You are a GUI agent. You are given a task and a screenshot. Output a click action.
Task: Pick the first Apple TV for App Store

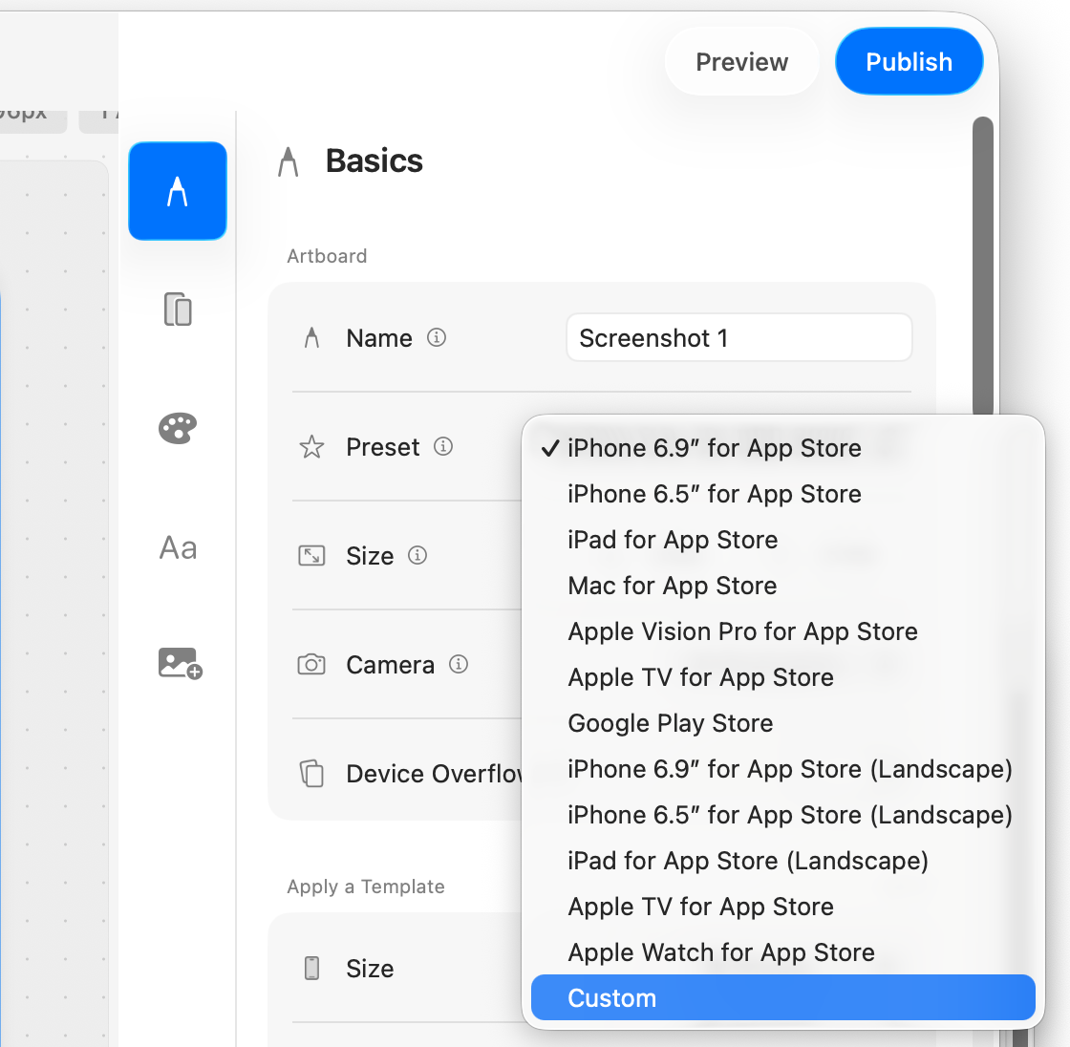tap(782, 677)
